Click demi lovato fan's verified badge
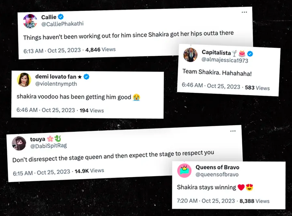The height and width of the screenshot is (216, 292). [86, 77]
